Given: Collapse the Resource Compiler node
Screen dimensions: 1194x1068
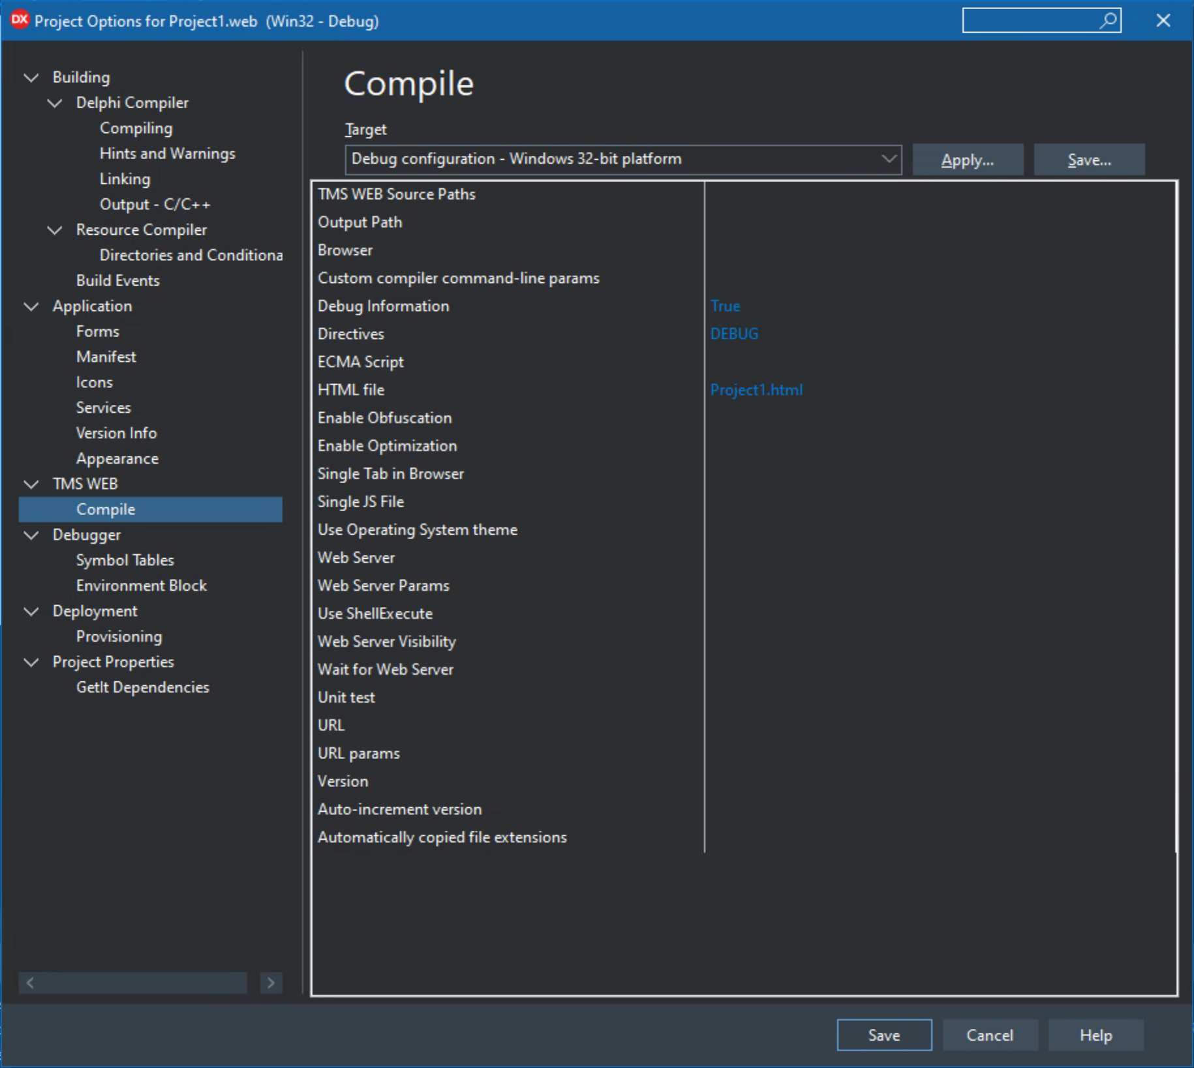Looking at the screenshot, I should [x=55, y=230].
